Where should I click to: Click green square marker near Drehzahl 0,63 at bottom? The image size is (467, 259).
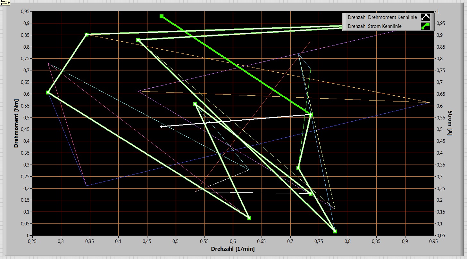(249, 218)
